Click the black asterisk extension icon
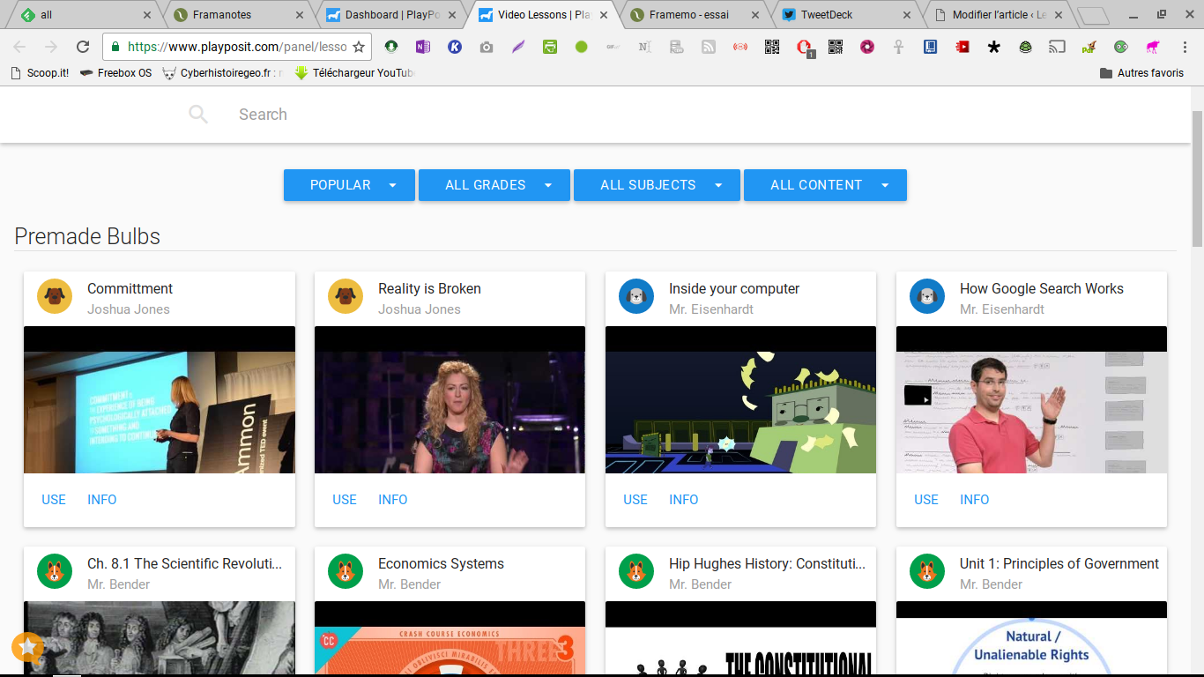Image resolution: width=1204 pixels, height=677 pixels. point(993,47)
